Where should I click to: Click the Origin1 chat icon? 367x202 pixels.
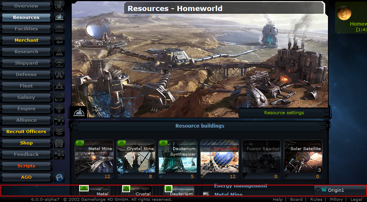[x=324, y=190]
